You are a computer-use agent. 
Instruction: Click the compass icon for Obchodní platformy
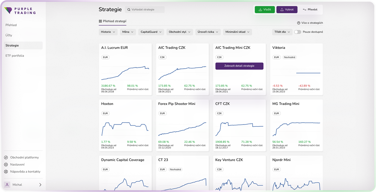pos(6,157)
